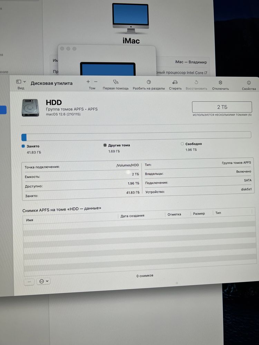259x345 pixels.
Task: Select the 41.83 ГБ value under Занято legend
Action: coord(34,152)
